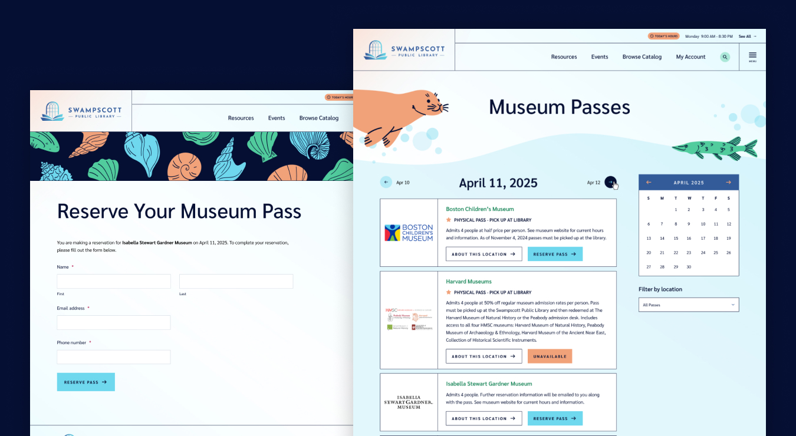The height and width of the screenshot is (436, 796).
Task: Click About This Location for Boston Children's Museum
Action: click(484, 254)
